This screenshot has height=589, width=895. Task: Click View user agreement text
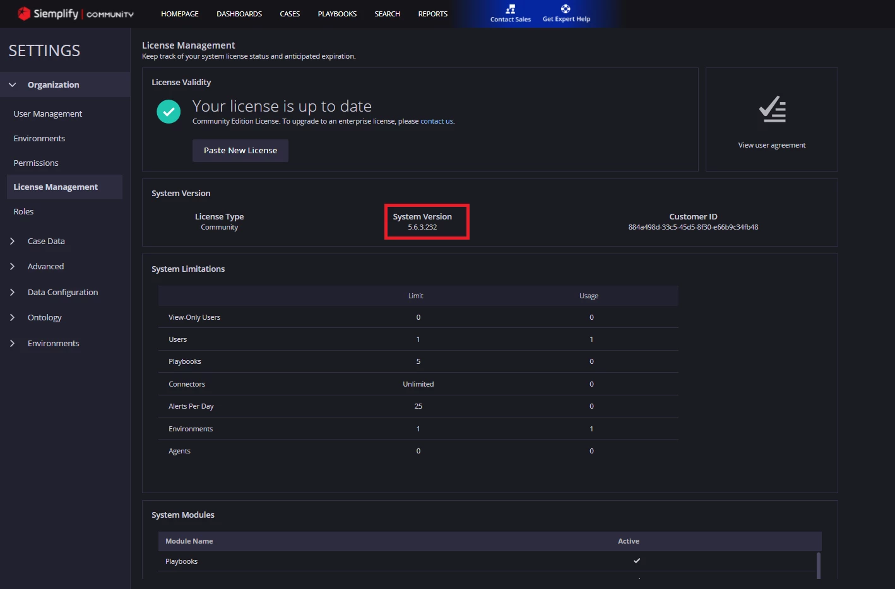[x=772, y=145]
